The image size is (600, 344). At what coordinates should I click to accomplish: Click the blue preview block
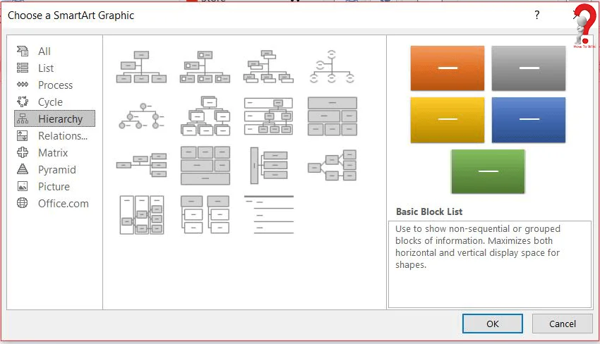click(529, 120)
